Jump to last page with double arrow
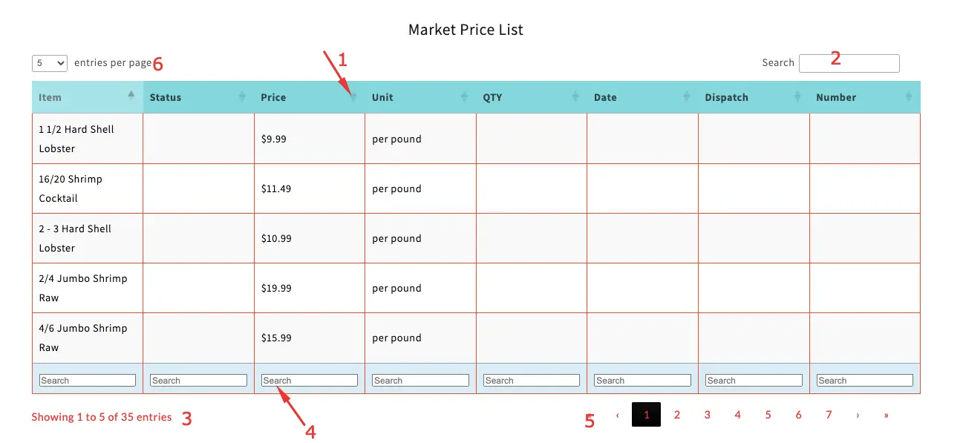963x443 pixels. coord(887,416)
